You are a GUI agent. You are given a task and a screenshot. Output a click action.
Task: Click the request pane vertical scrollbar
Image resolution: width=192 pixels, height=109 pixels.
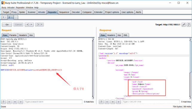coord(93,68)
